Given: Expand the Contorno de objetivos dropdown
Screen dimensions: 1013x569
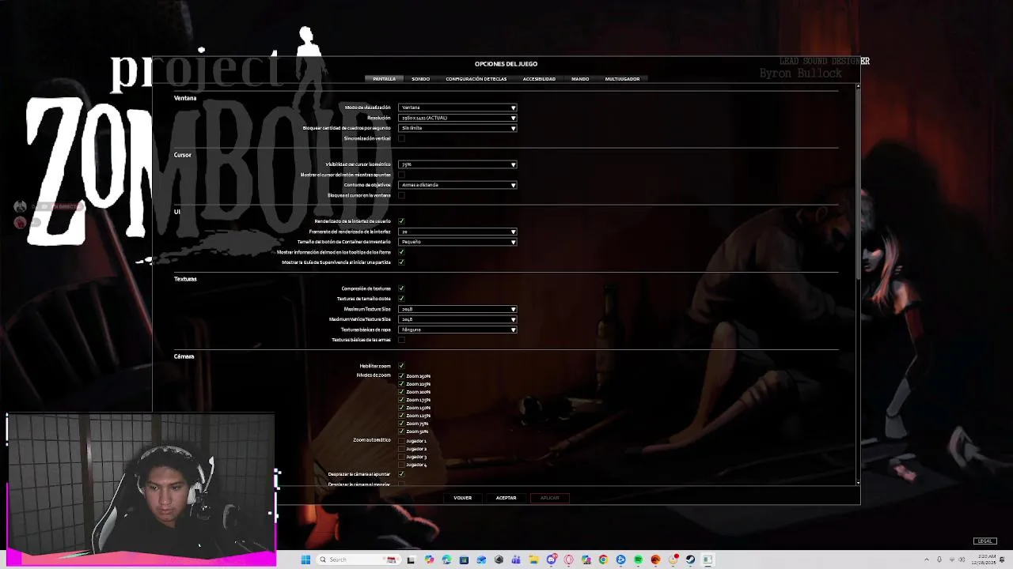Looking at the screenshot, I should 457,185.
